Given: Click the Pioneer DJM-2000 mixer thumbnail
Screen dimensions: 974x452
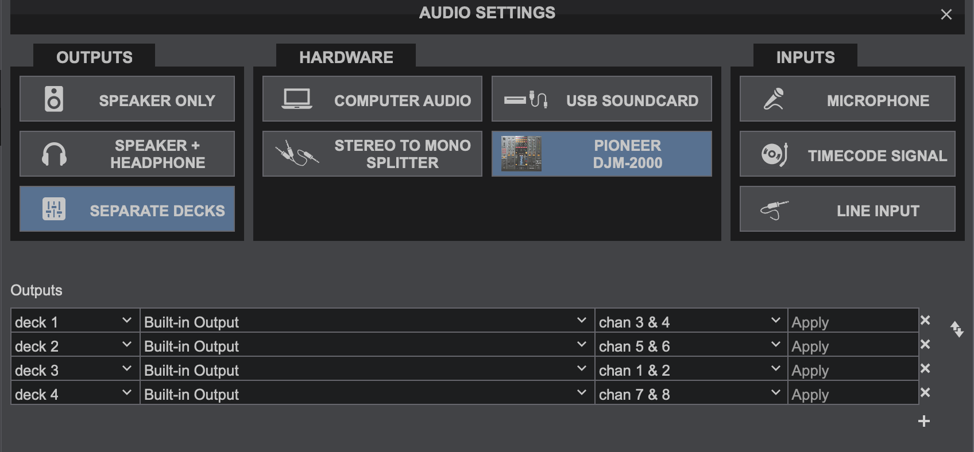Looking at the screenshot, I should 521,154.
